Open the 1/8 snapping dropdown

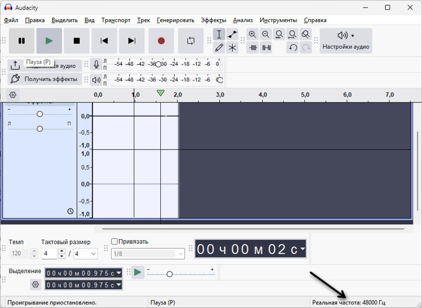coord(149,253)
